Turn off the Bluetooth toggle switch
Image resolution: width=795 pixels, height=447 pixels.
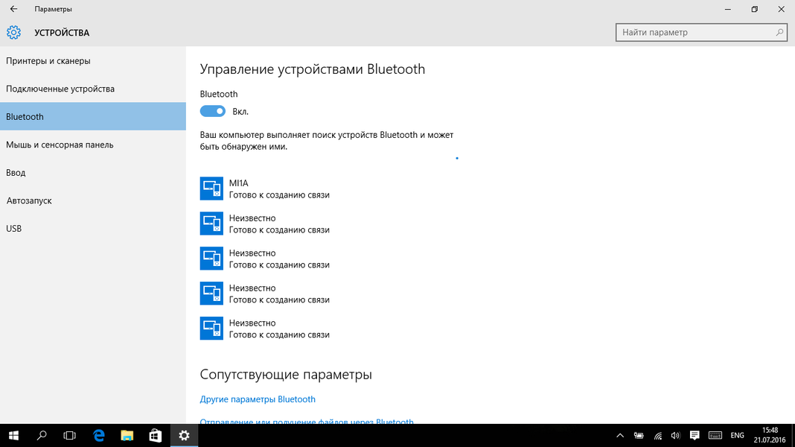pos(213,111)
